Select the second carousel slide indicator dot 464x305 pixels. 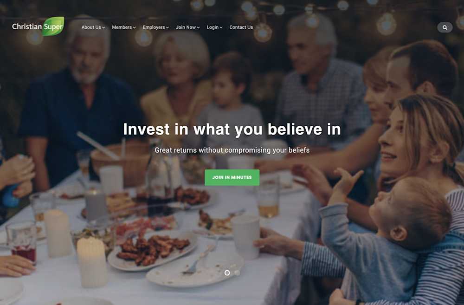[x=237, y=273]
